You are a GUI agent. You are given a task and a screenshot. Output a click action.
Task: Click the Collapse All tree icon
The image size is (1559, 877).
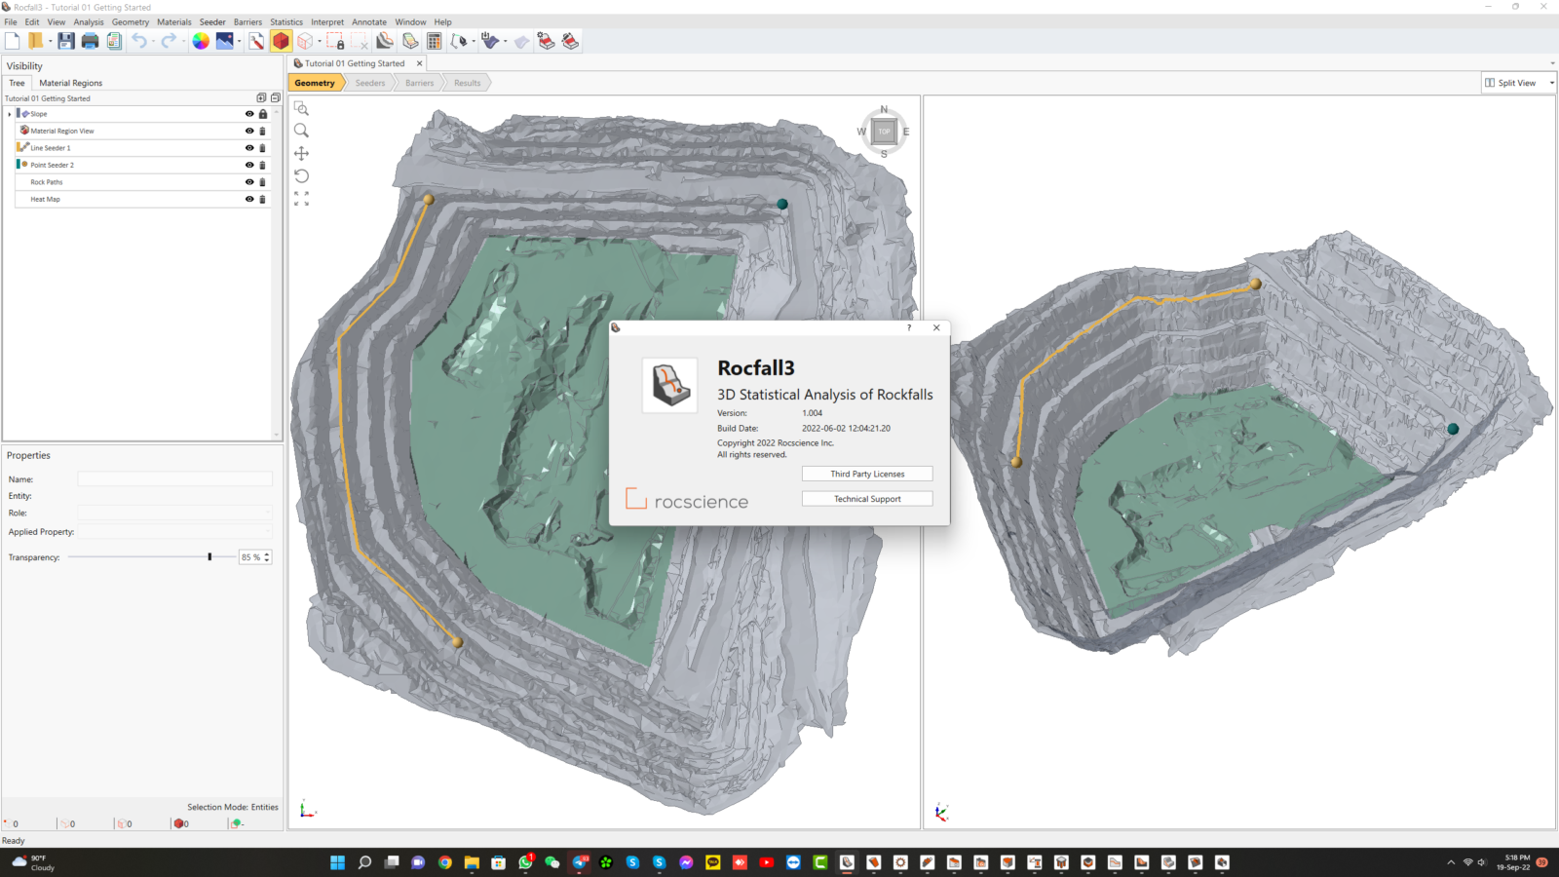275,98
